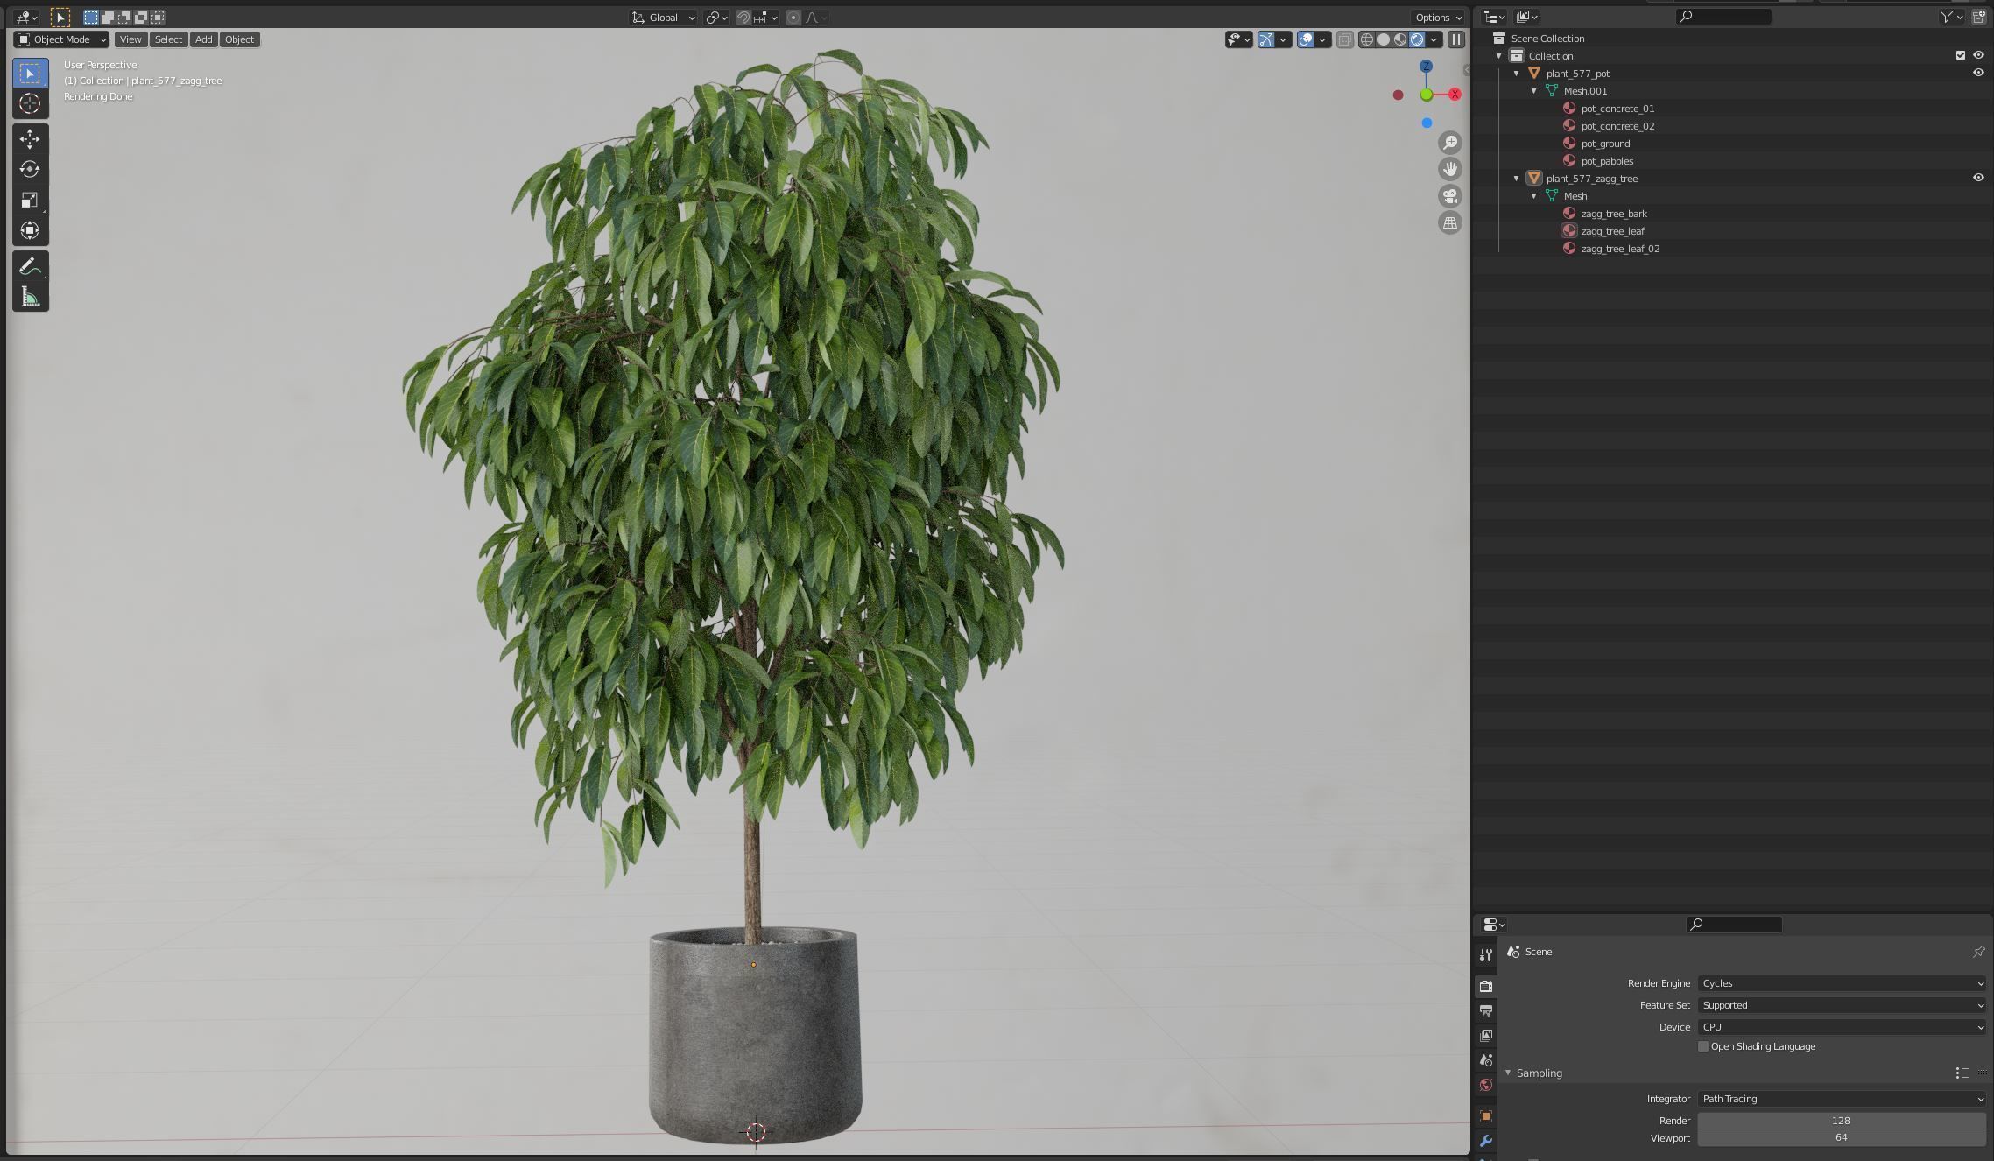
Task: Open the Object menu
Action: pos(239,39)
